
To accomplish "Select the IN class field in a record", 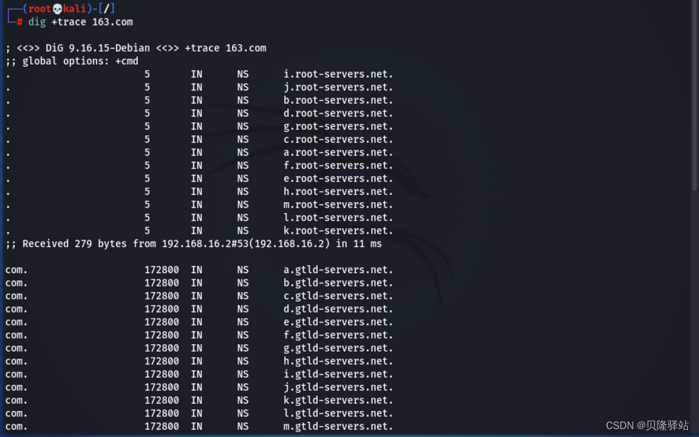I will coord(196,269).
